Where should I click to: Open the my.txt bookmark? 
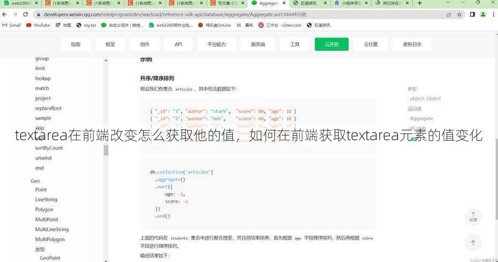pos(86,25)
